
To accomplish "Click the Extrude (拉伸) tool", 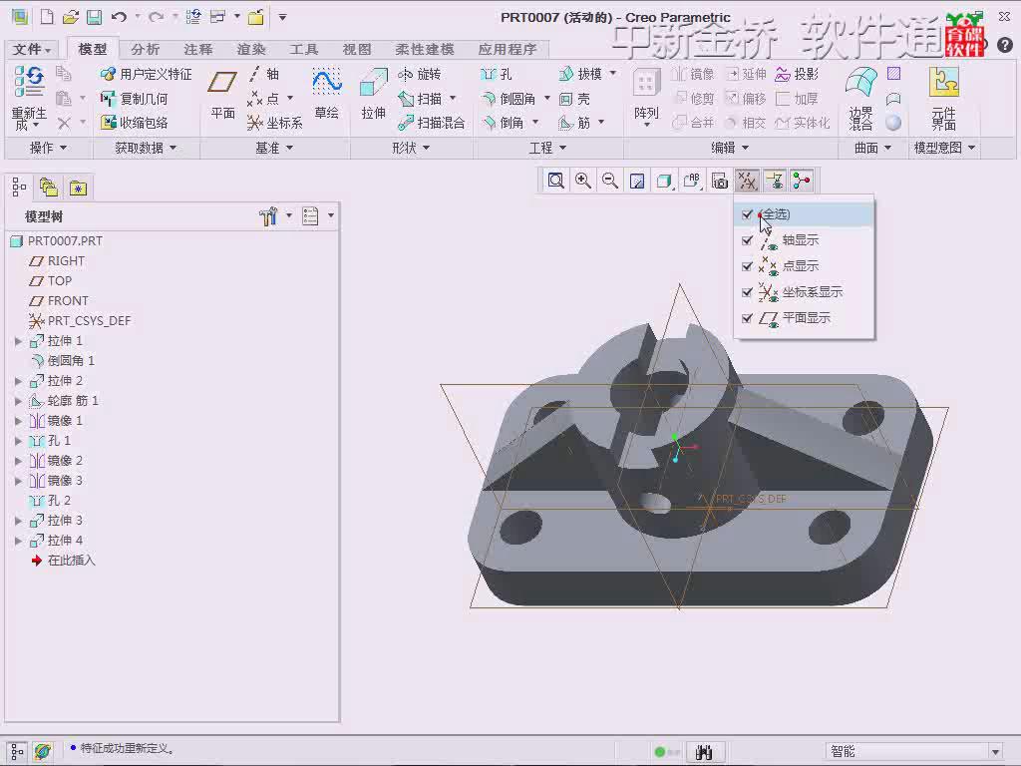I will [x=373, y=95].
